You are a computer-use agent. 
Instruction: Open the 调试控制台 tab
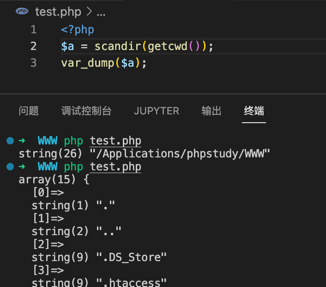click(86, 111)
